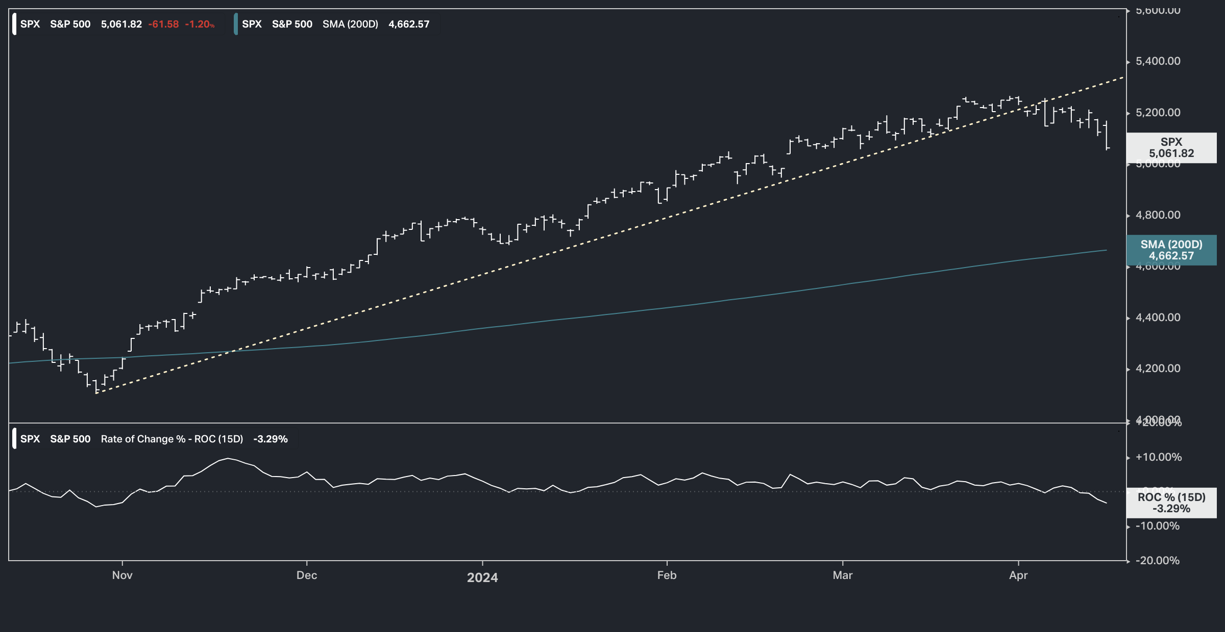Click the red -1.20% percent change

[200, 24]
